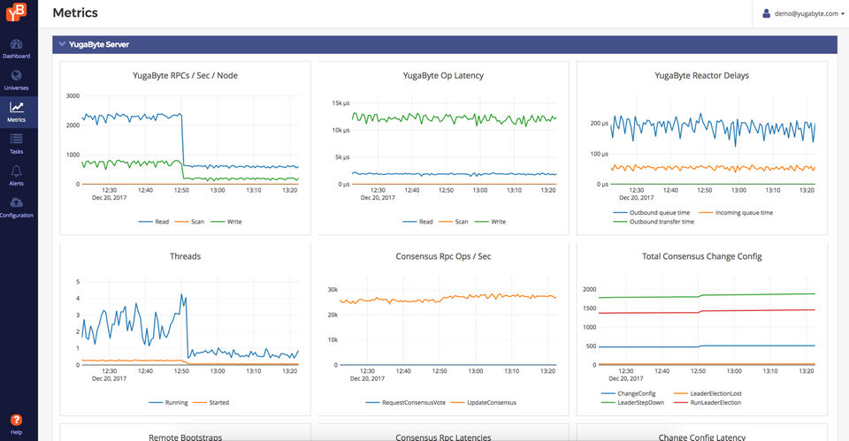This screenshot has width=849, height=441.
Task: Open the demo@yugabyte.com account dropdown
Action: (x=803, y=13)
